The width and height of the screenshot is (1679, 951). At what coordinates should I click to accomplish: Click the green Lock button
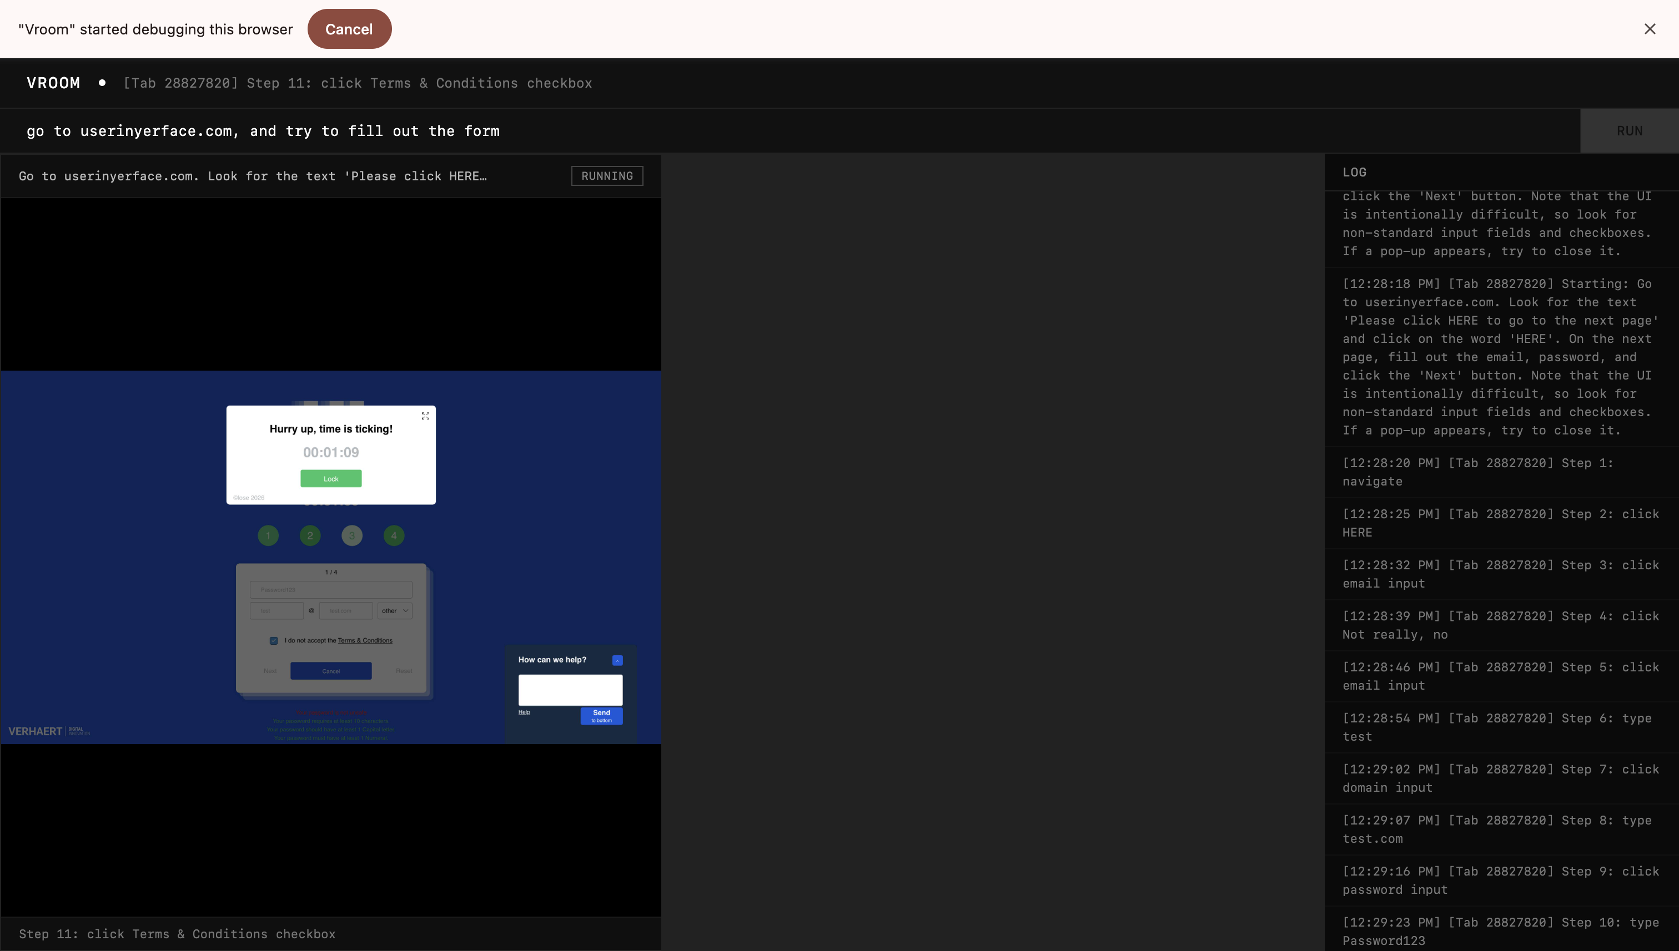(331, 479)
